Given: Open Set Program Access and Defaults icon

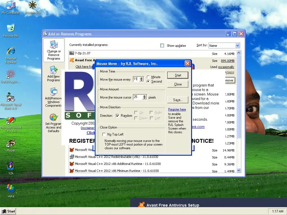Looking at the screenshot, I should tap(54, 123).
